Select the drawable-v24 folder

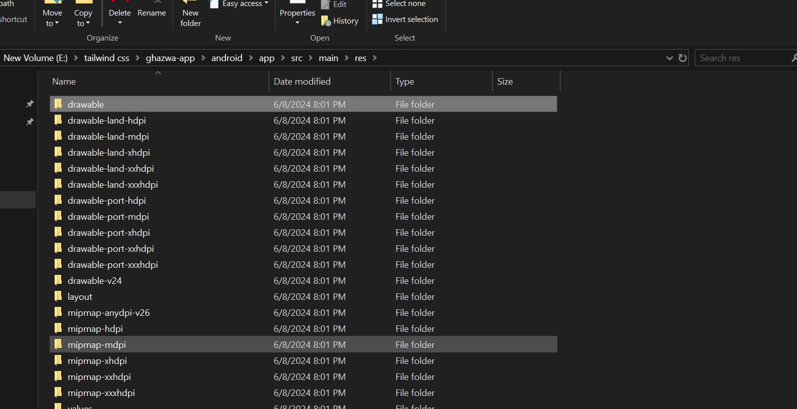pos(95,281)
